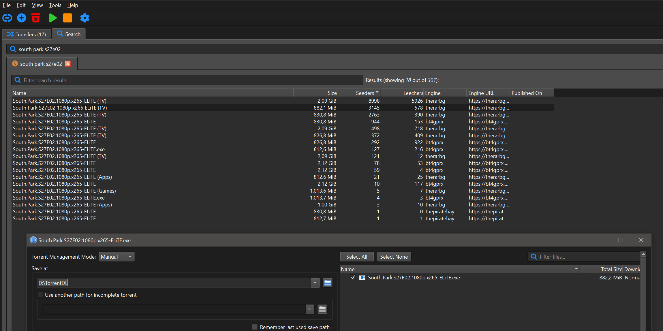Image resolution: width=663 pixels, height=331 pixels.
Task: Click the clock icon on the south park s27e02 tab
Action: [x=15, y=63]
